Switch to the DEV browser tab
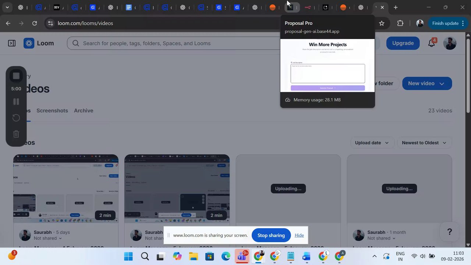The height and width of the screenshot is (265, 471). click(x=56, y=7)
